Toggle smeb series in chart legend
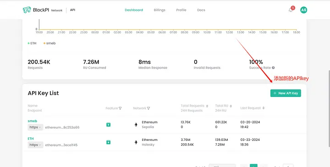This screenshot has height=167, width=330. (49, 43)
